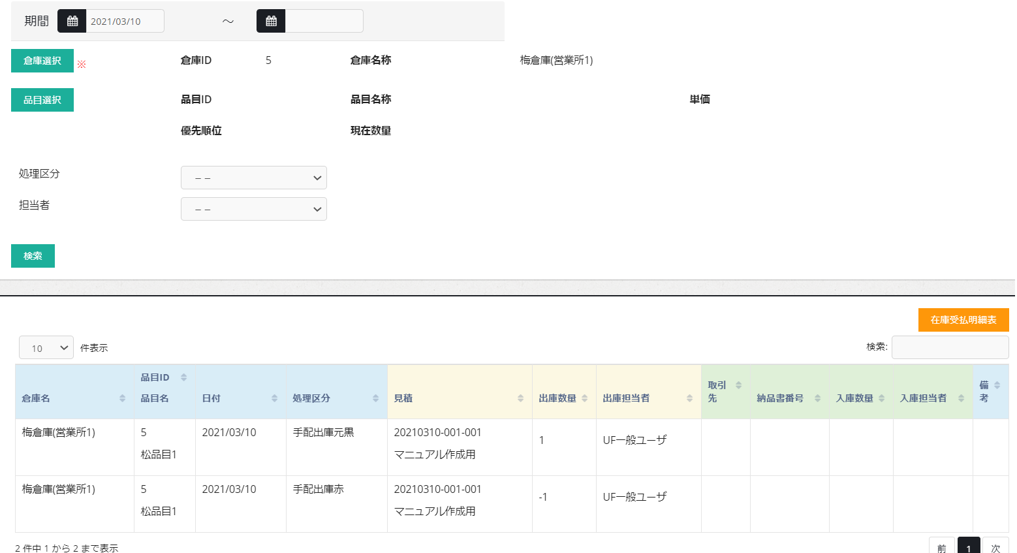This screenshot has width=1017, height=553.
Task: Go to 次 page in pagination
Action: click(995, 547)
